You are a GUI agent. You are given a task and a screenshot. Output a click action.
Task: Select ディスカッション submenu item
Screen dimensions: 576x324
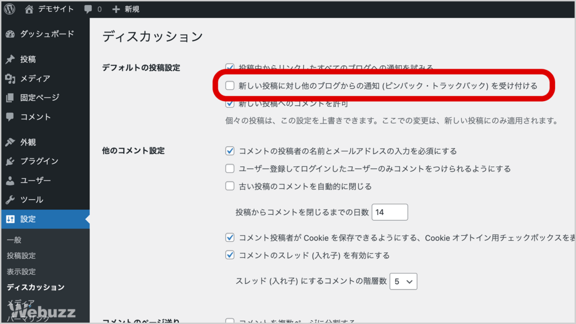click(x=35, y=287)
